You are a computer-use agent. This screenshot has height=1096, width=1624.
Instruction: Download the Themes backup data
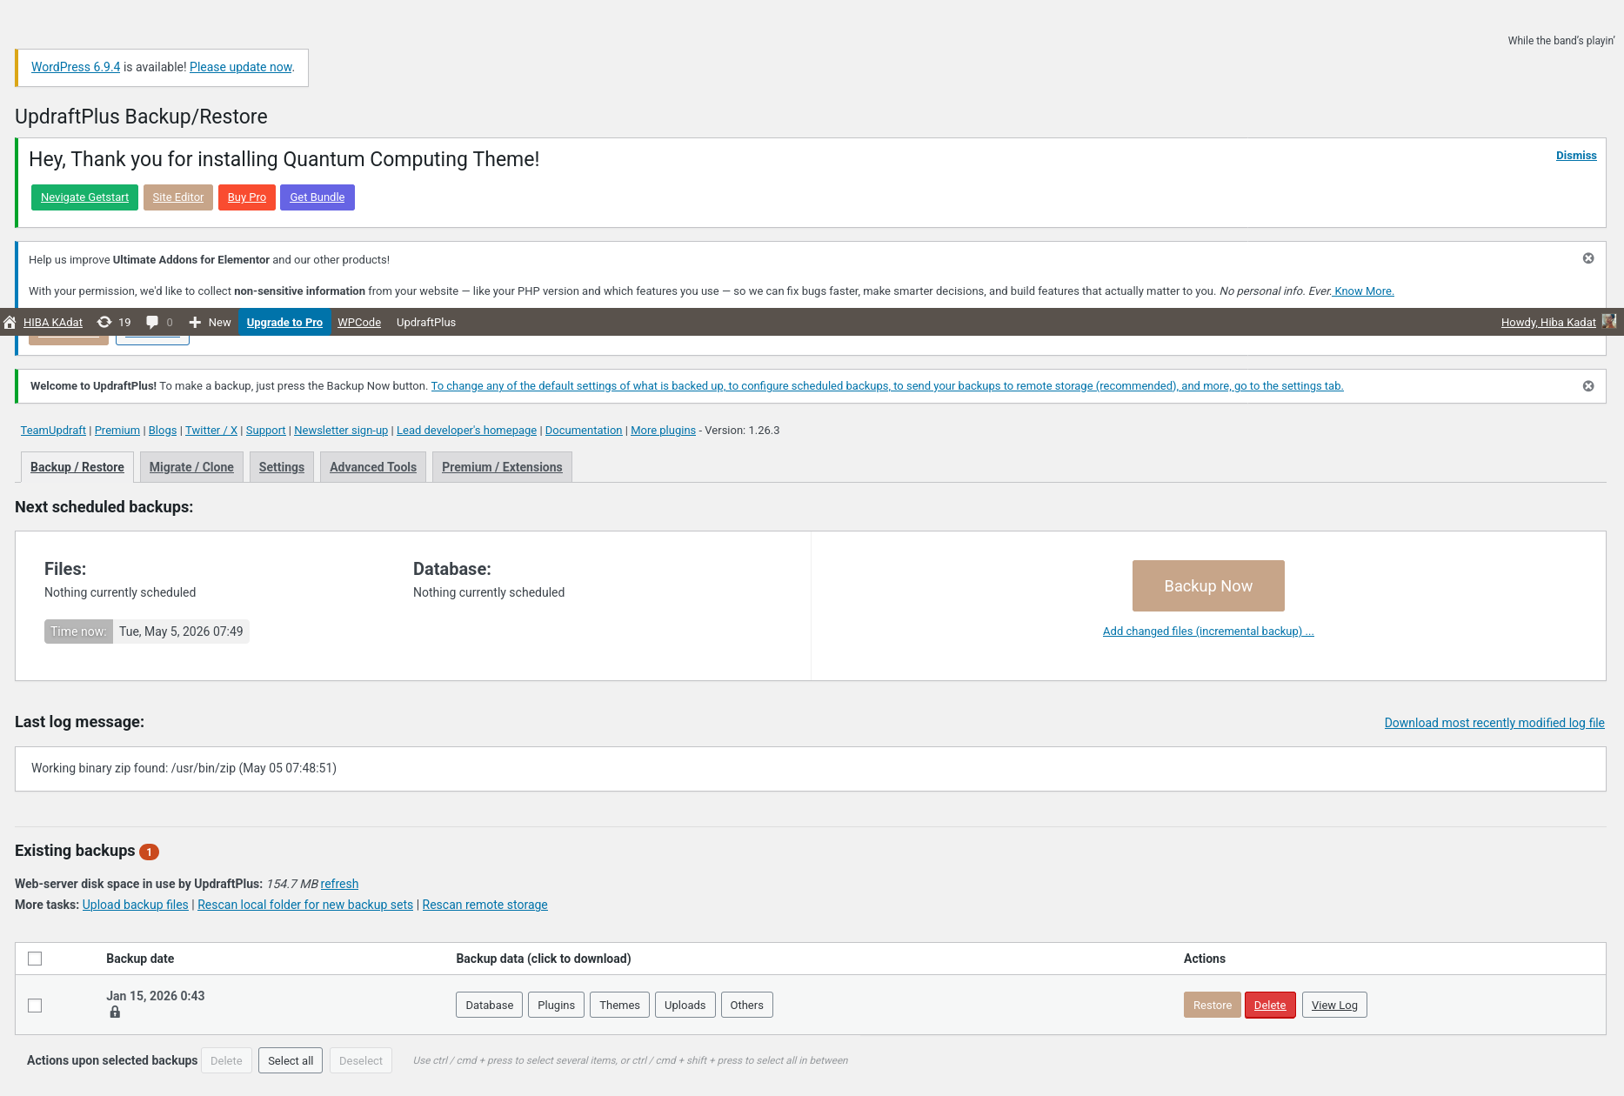(x=619, y=1005)
